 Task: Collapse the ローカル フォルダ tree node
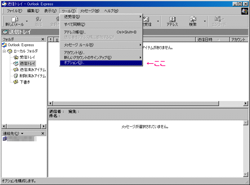tap(4, 51)
